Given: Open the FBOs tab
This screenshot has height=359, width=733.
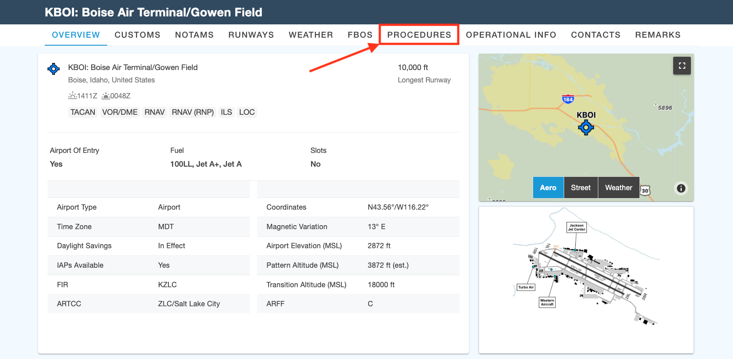Looking at the screenshot, I should [360, 35].
